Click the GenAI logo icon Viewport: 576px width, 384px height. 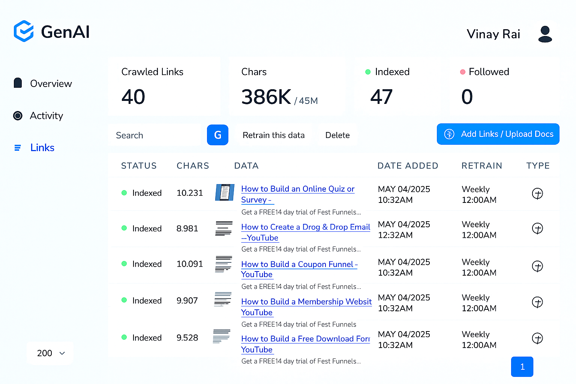pyautogui.click(x=24, y=31)
